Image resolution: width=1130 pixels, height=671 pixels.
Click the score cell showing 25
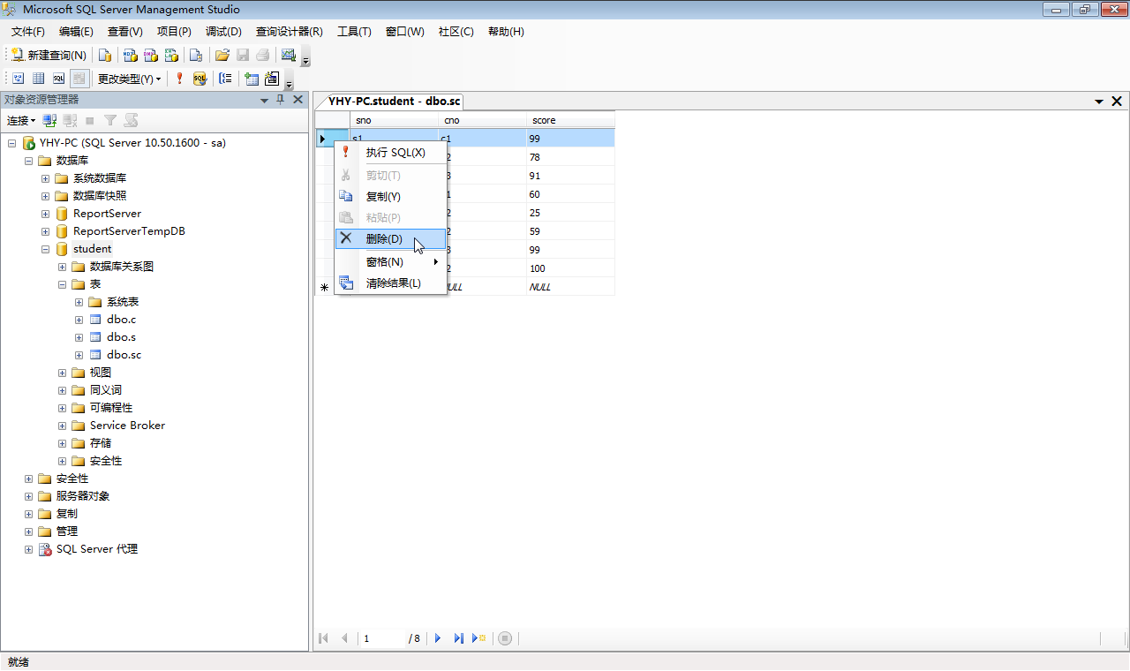pos(570,213)
